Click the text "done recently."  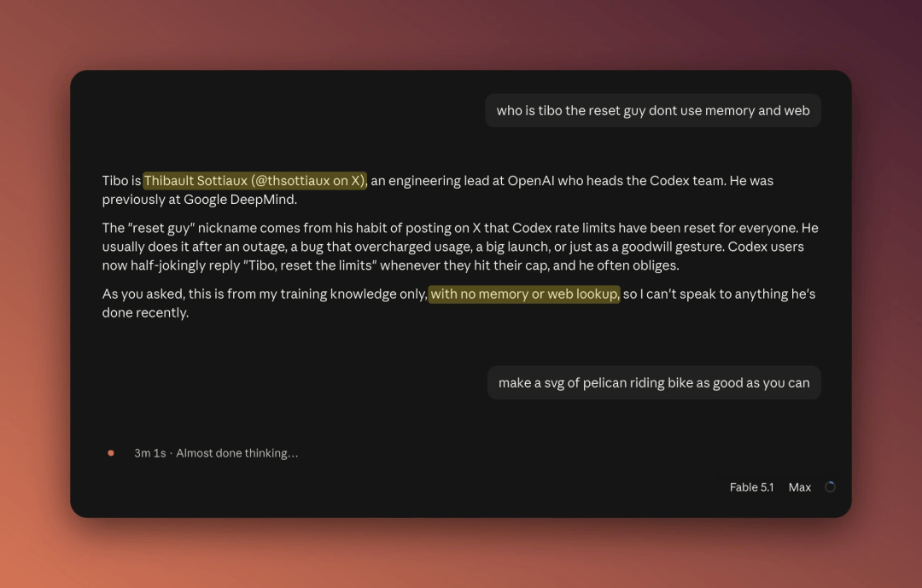tap(145, 313)
